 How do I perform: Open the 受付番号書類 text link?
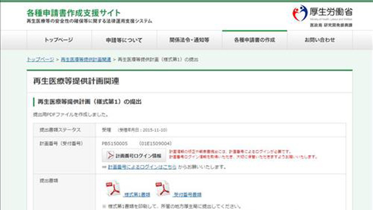click(188, 194)
